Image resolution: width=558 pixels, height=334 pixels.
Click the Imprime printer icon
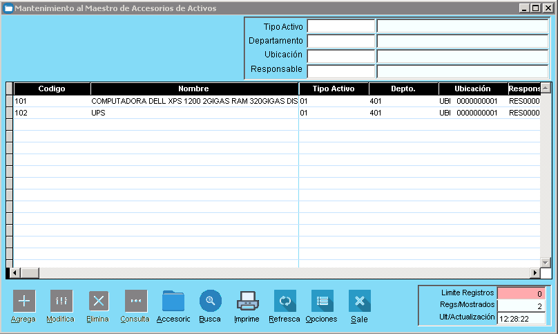point(247,301)
